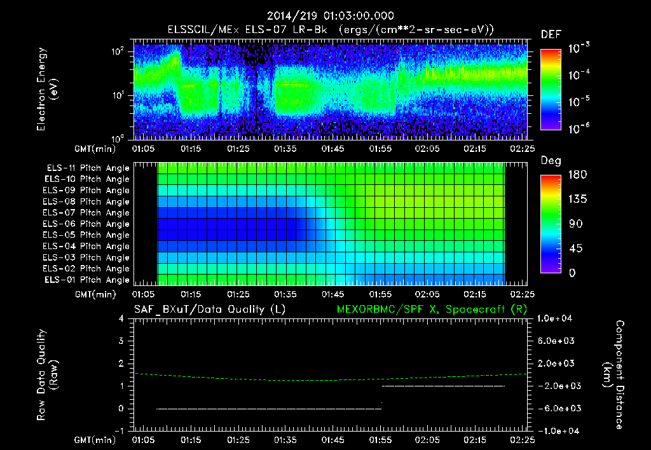Click the Component Distance (km) axis label
The width and height of the screenshot is (651, 450).
[613, 375]
